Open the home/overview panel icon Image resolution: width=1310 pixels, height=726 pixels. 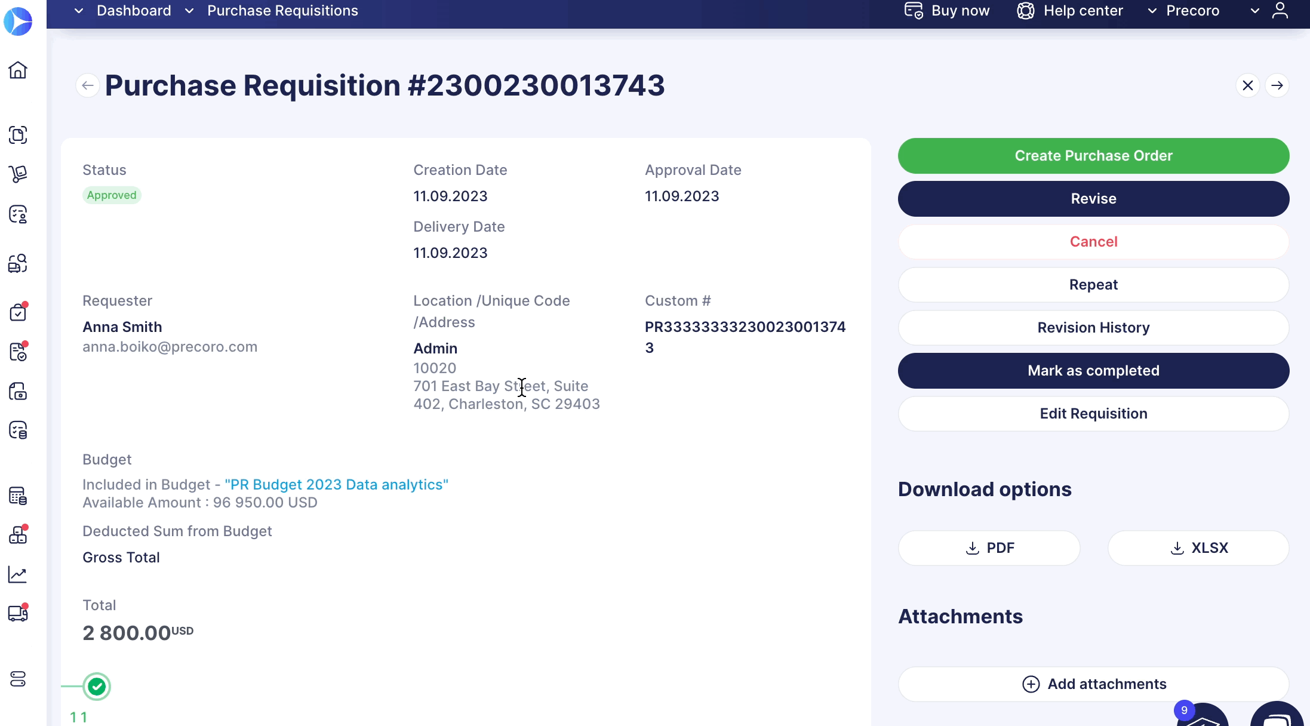19,70
